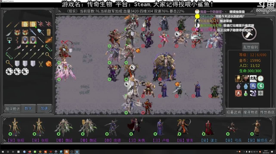Open Firefox from the taskbar

click(x=30, y=152)
